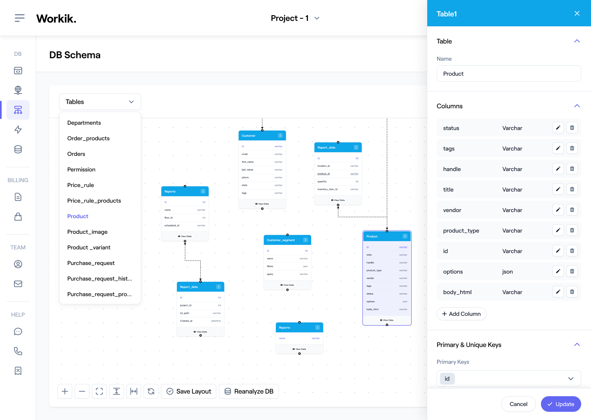This screenshot has width=591, height=420.
Task: Click the Add Column button
Action: 461,314
